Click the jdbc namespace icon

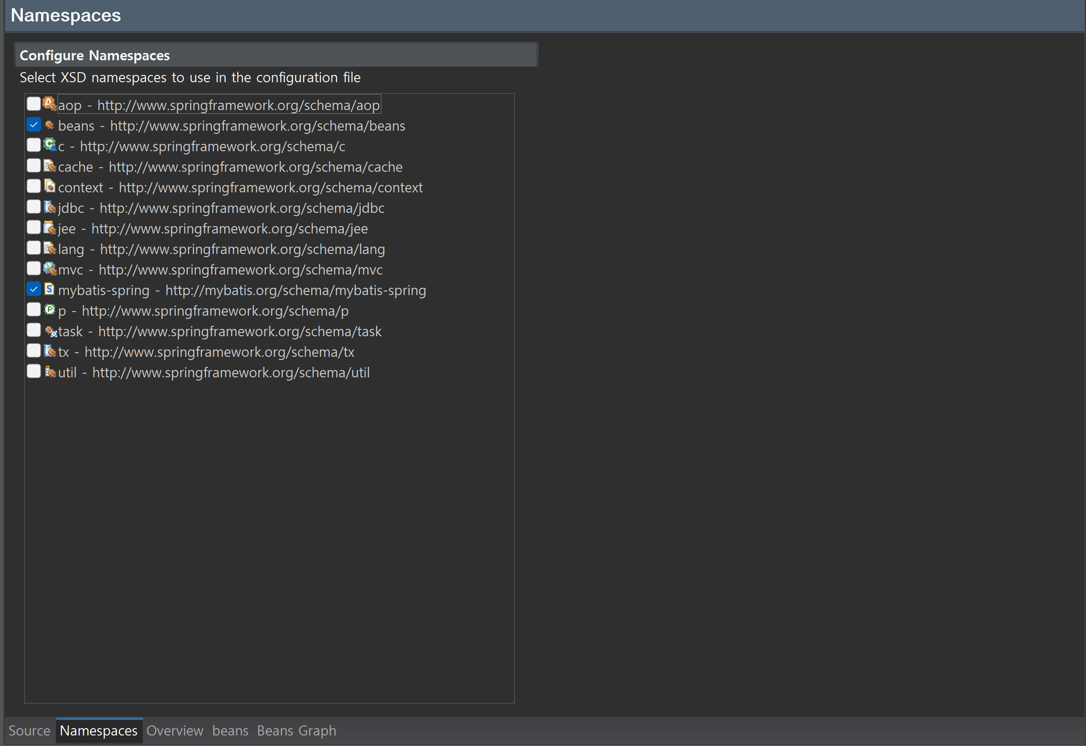coord(49,206)
